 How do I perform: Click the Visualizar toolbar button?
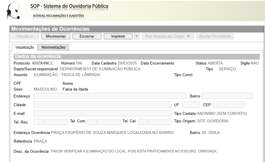click(25, 36)
